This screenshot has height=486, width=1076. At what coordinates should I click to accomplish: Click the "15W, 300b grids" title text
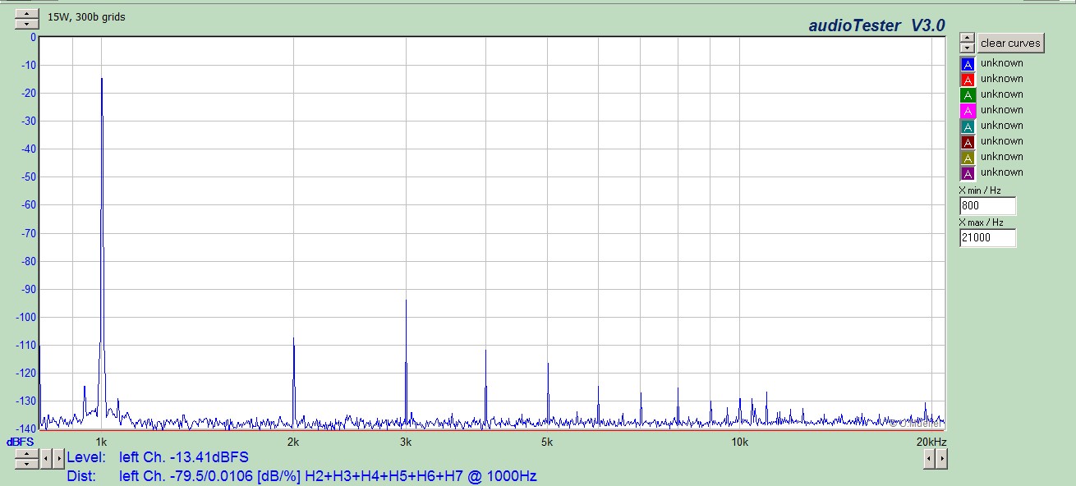click(x=86, y=17)
